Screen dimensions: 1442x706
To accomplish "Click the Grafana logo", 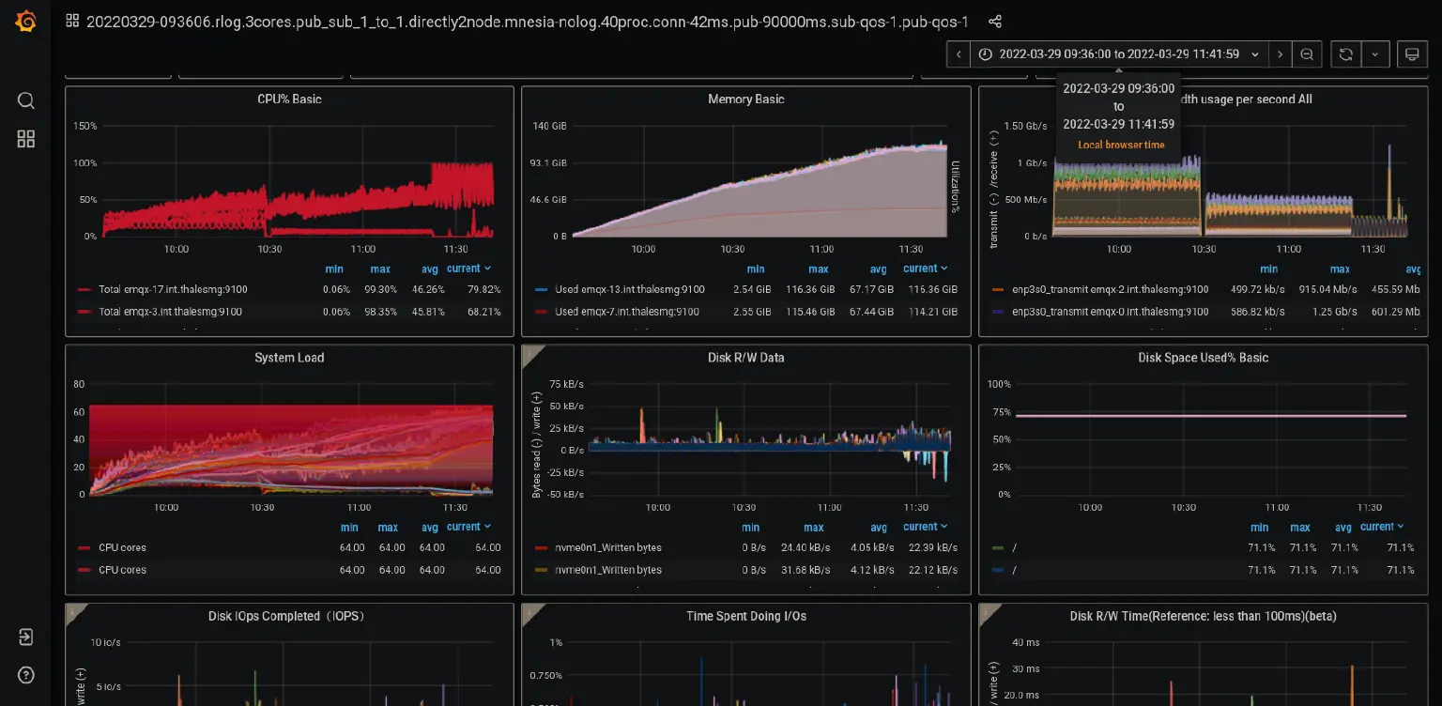I will [x=25, y=22].
